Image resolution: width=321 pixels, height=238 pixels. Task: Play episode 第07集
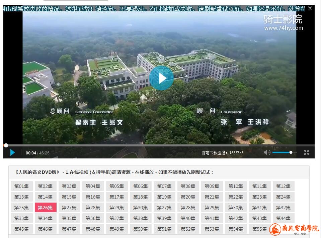tap(164, 186)
